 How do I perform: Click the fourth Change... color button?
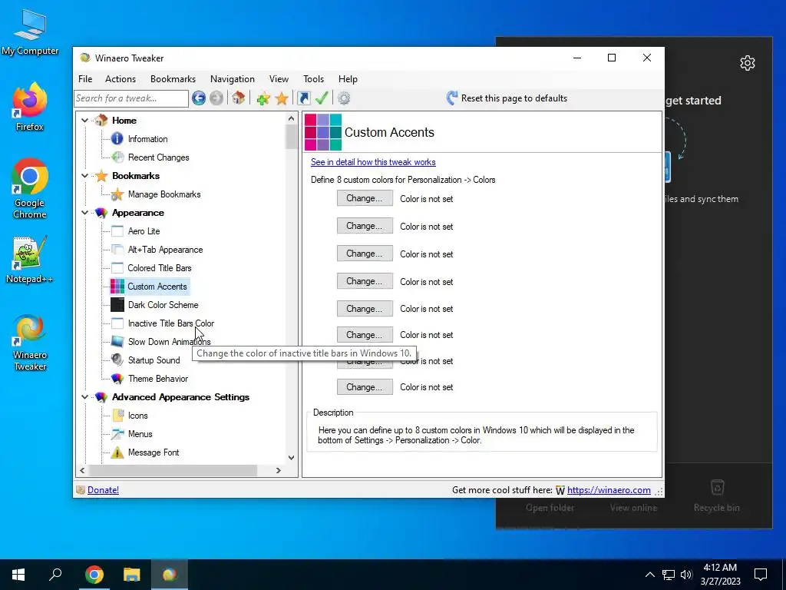pyautogui.click(x=365, y=281)
